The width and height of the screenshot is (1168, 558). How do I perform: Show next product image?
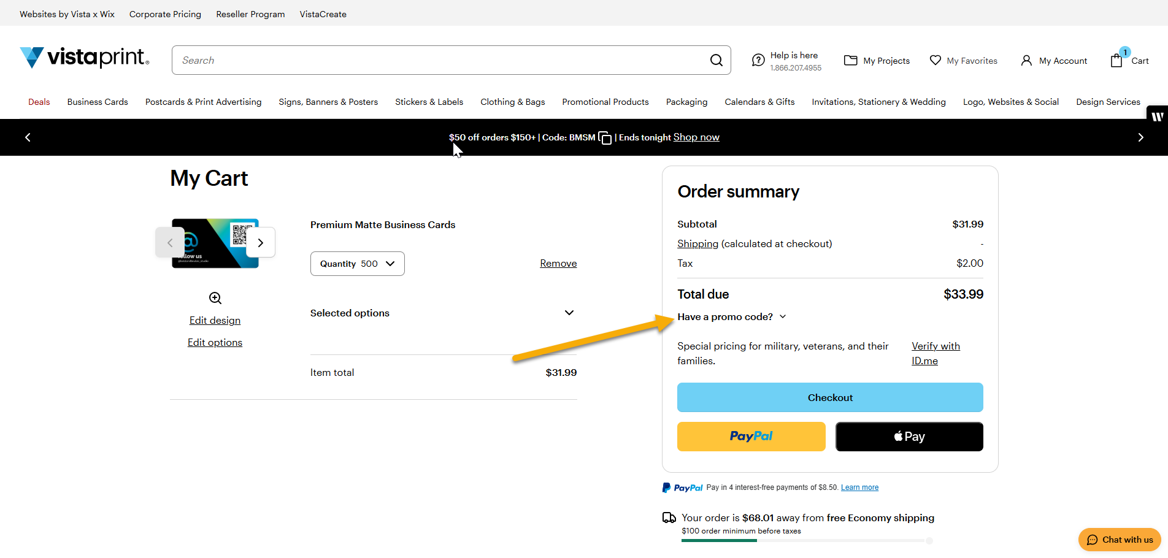tap(261, 243)
